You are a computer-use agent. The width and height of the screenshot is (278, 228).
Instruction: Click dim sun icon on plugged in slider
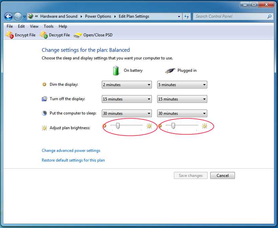pyautogui.click(x=160, y=126)
